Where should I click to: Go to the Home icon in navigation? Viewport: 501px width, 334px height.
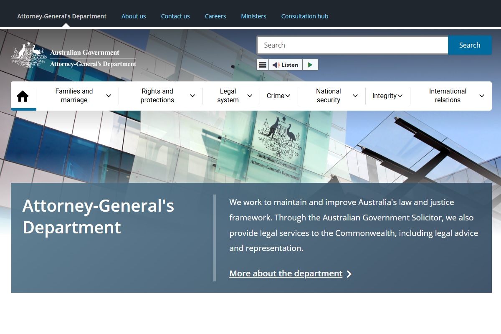(23, 96)
